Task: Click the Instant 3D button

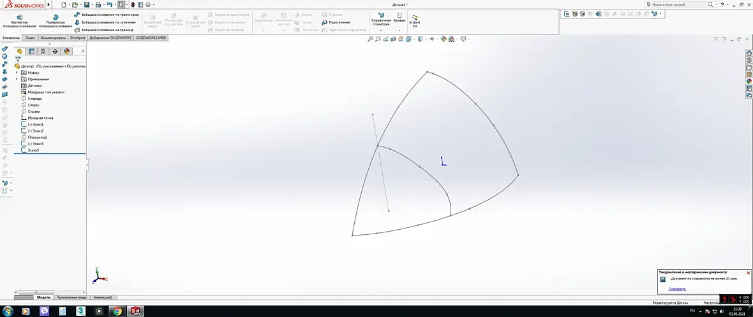Action: point(414,21)
